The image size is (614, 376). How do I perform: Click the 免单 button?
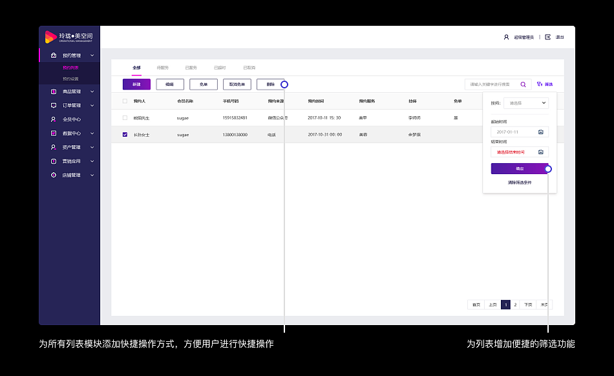click(204, 84)
